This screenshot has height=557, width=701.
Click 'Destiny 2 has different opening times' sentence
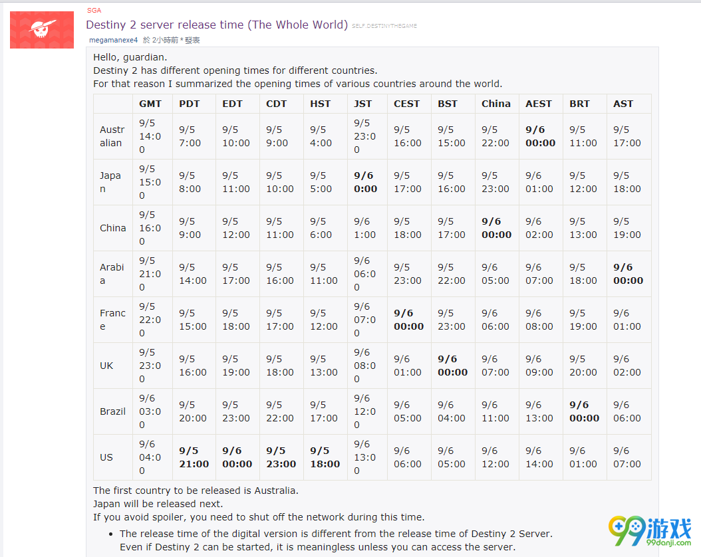(x=235, y=70)
